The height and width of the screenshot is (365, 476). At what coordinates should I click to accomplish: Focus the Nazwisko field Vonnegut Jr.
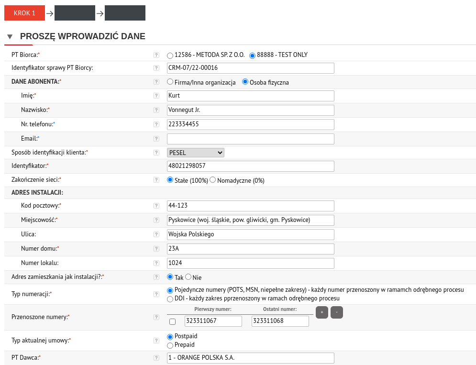point(251,110)
